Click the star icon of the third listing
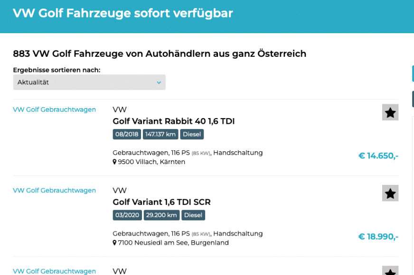414x275 pixels. tap(390, 271)
